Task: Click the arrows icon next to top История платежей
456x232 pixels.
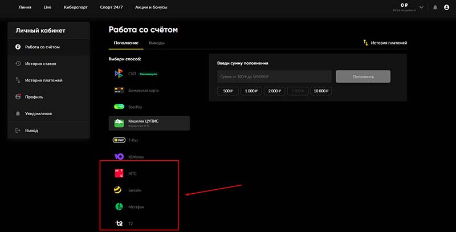Action: click(x=365, y=43)
